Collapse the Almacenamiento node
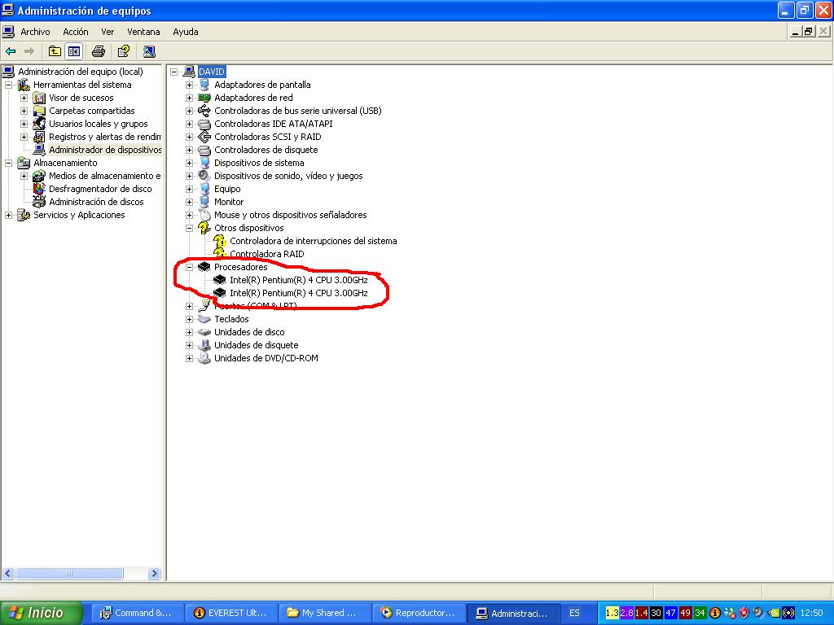This screenshot has height=625, width=834. tap(8, 163)
